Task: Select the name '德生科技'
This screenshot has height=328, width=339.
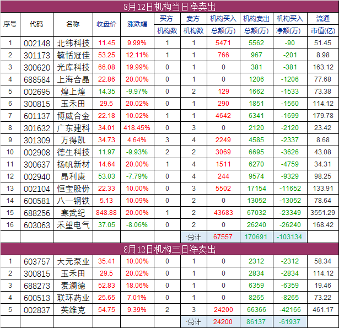Action: click(x=73, y=153)
